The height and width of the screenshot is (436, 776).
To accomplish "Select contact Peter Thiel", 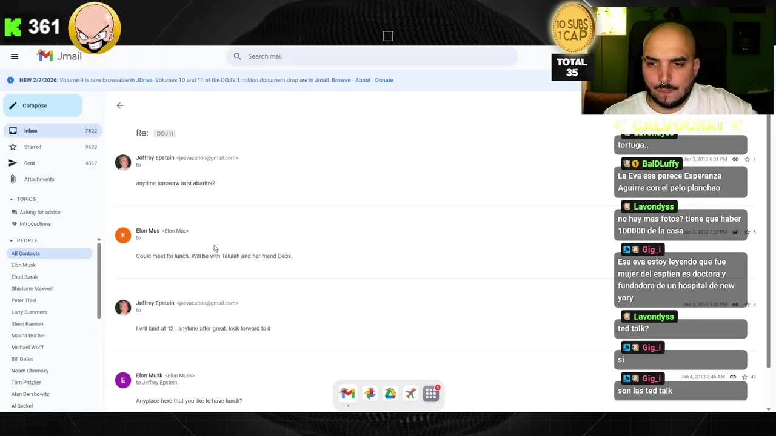I will pos(24,300).
